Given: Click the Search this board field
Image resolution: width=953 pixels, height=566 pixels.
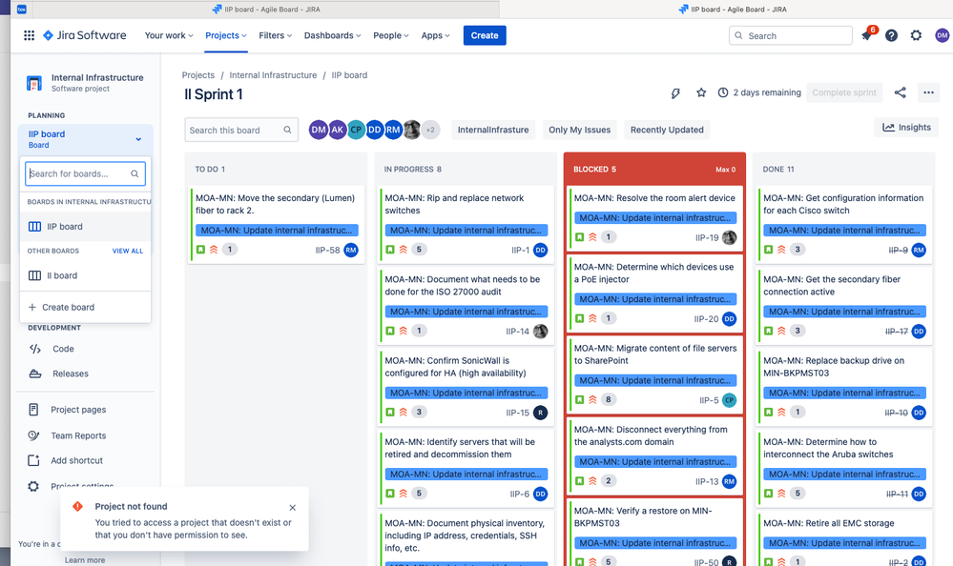Looking at the screenshot, I should [x=241, y=130].
